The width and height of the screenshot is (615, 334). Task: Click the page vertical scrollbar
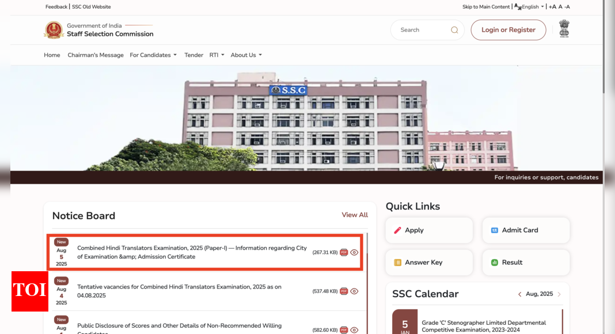click(603, 47)
